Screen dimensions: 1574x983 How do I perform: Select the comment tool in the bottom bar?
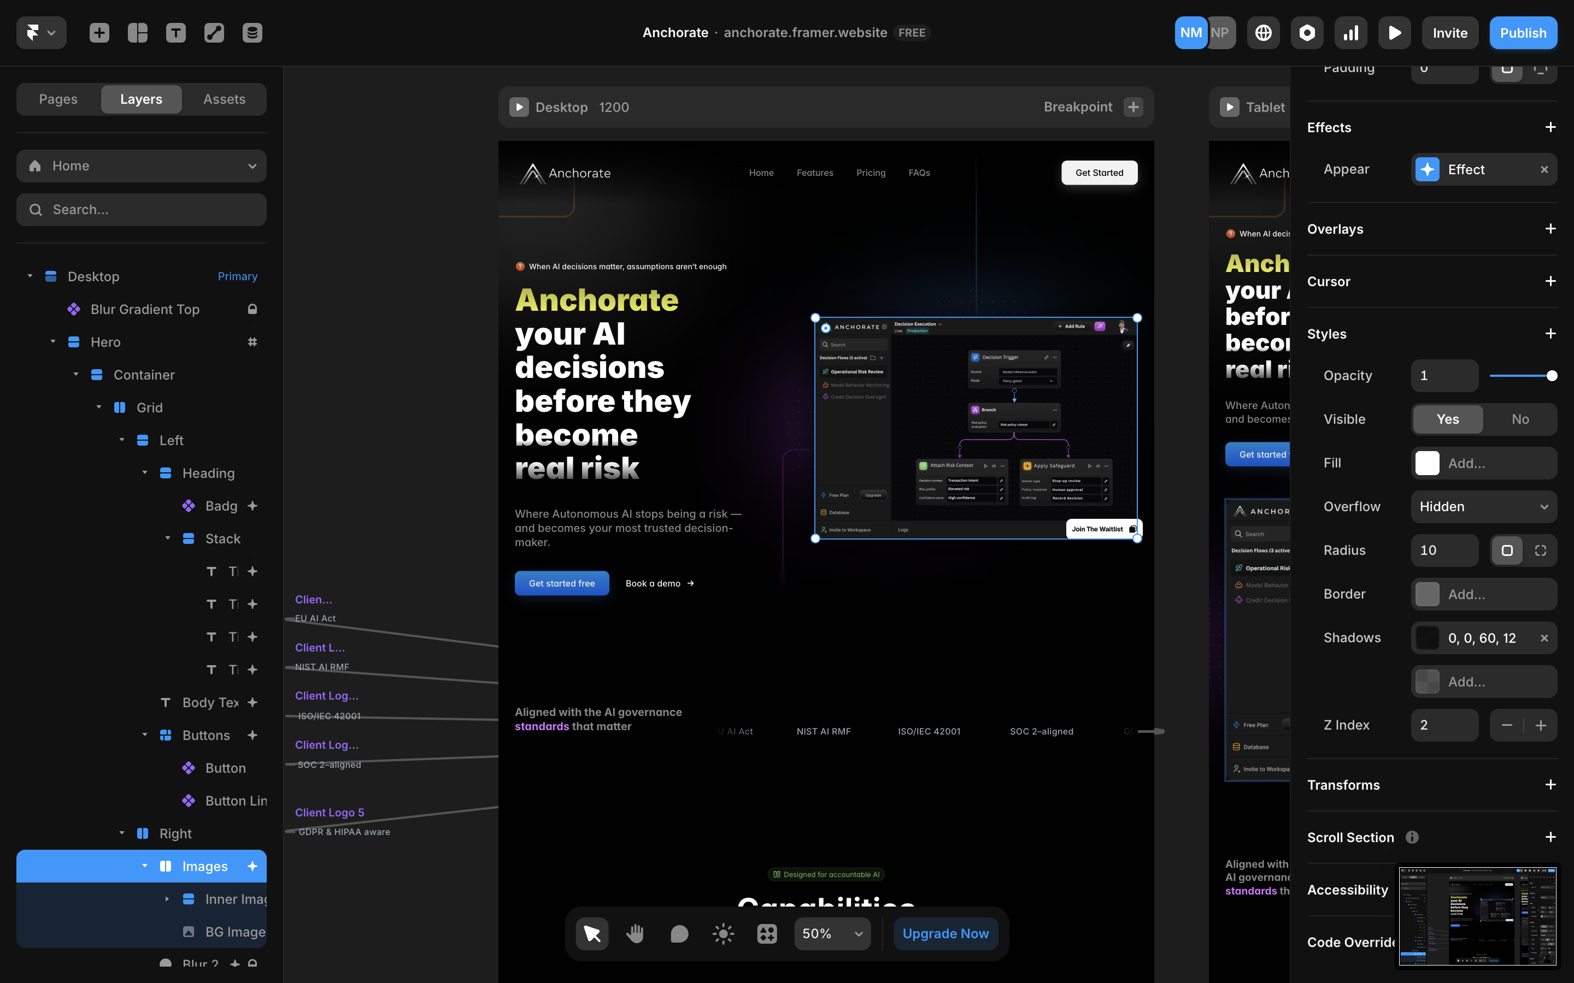coord(679,934)
